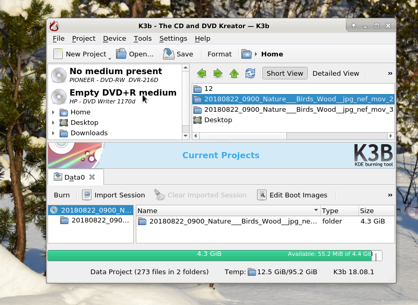The image size is (418, 305).
Task: Click the green disc capacity fill bar
Action: point(210,255)
